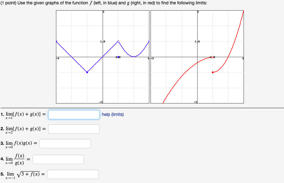Click the answer box for limit problem 2
This screenshot has width=284, height=183.
pyautogui.click(x=74, y=129)
